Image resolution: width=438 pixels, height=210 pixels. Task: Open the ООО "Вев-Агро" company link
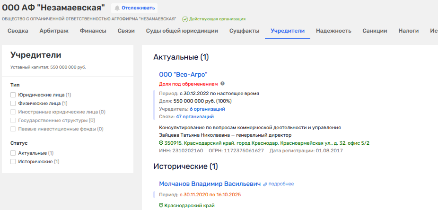[x=183, y=74]
